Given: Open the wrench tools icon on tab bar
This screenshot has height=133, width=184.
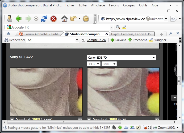Looking at the screenshot, I should [171, 34].
